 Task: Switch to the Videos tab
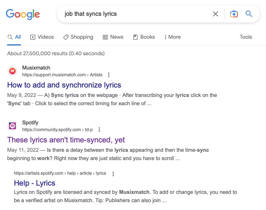42,37
